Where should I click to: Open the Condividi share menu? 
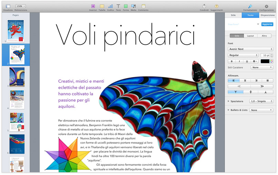point(204,6)
